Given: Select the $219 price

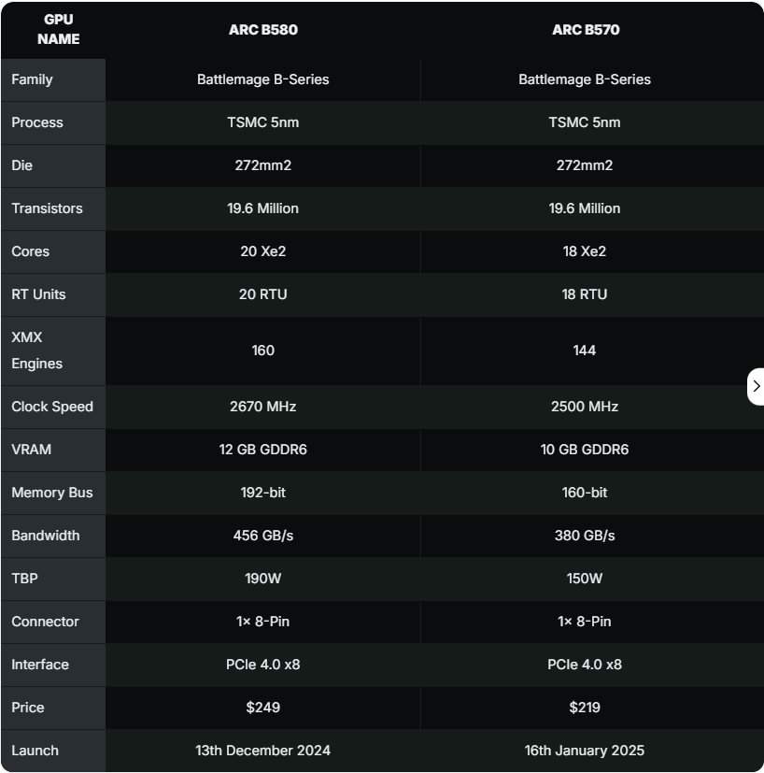Looking at the screenshot, I should [x=585, y=707].
